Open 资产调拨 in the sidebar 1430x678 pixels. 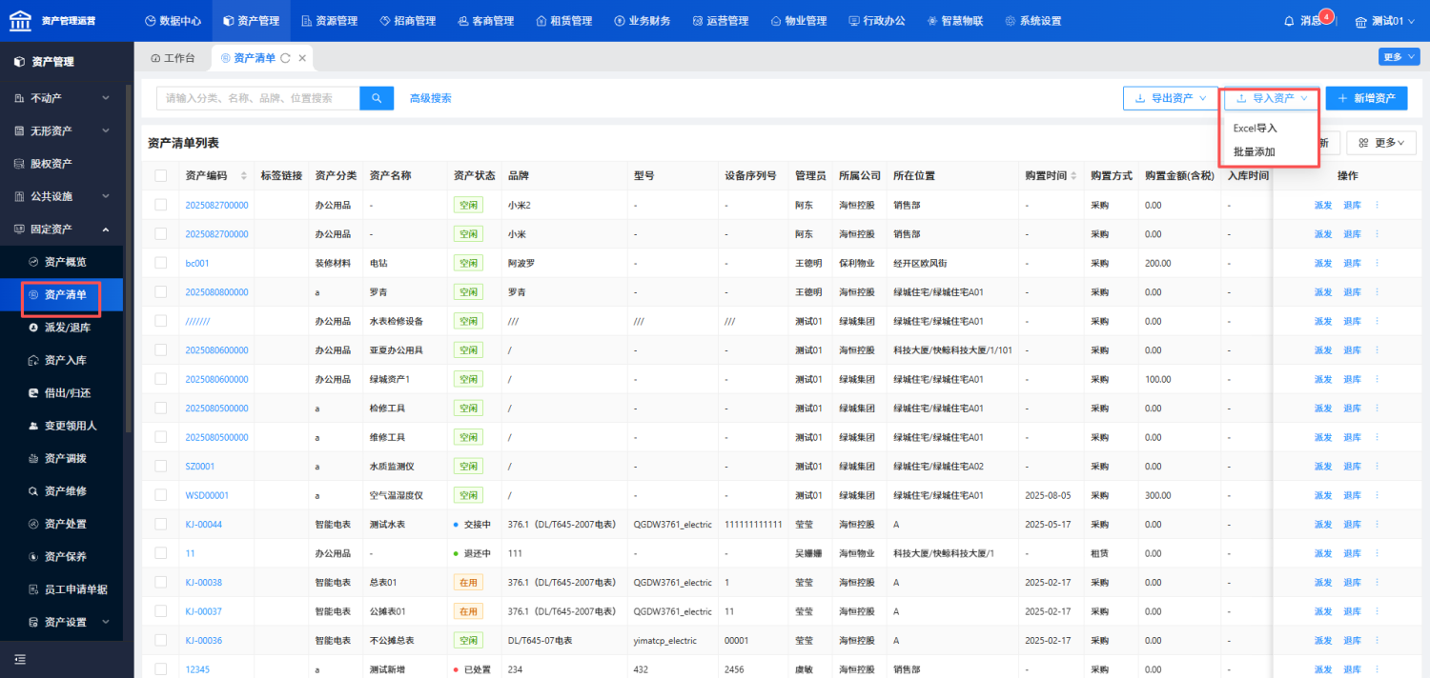62,458
